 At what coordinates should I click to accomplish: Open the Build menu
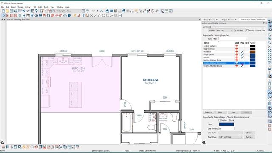pyautogui.click(x=13, y=7)
